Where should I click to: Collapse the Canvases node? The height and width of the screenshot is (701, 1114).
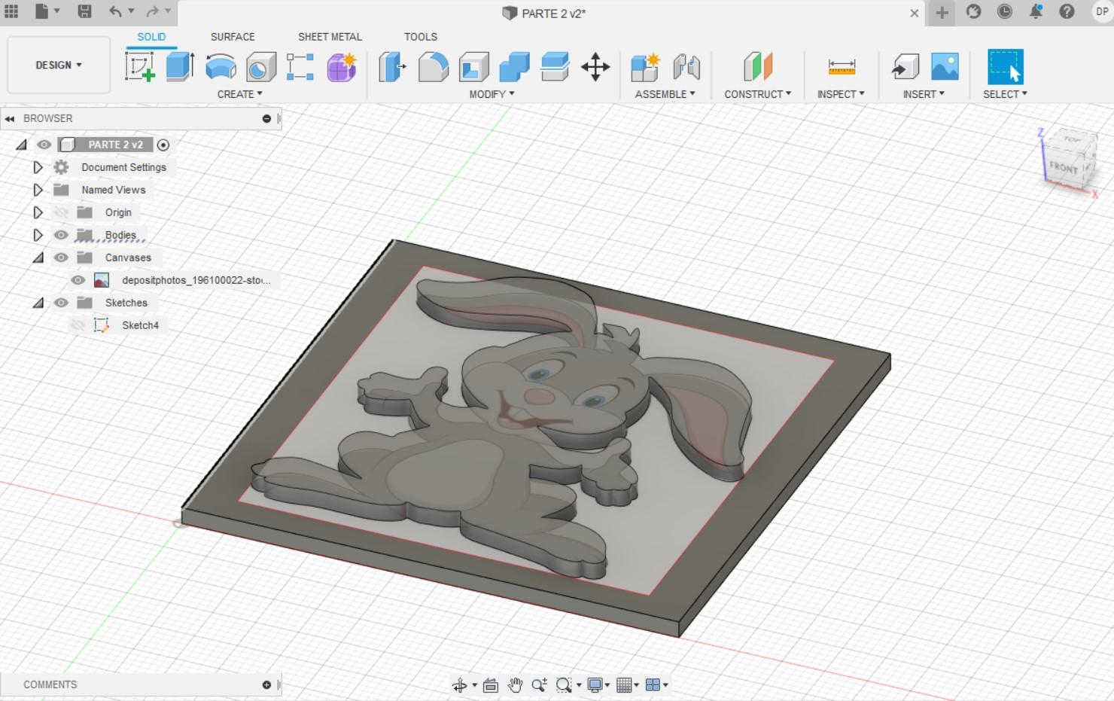point(38,258)
